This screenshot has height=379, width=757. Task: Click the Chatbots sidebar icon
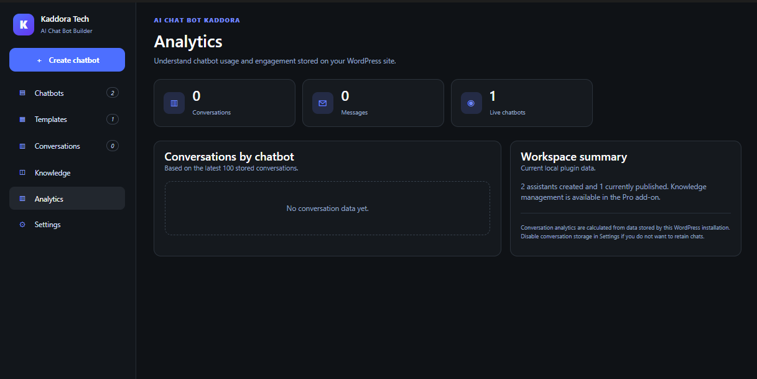[x=22, y=93]
